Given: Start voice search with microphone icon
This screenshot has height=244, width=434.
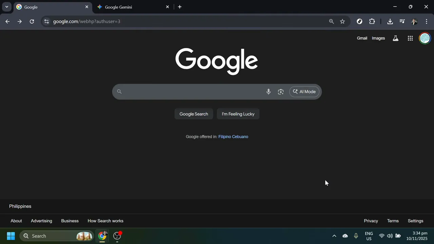Looking at the screenshot, I should tap(269, 91).
